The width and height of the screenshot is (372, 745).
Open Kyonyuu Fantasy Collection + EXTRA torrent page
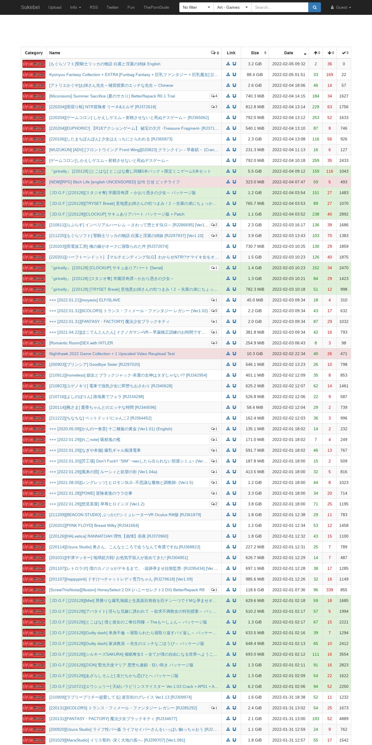tap(134, 75)
